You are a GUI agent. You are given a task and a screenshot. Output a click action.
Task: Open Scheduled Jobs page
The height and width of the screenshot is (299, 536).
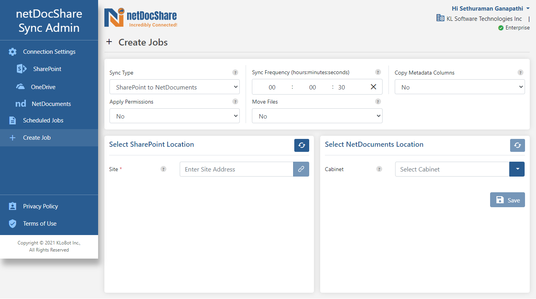click(x=49, y=120)
